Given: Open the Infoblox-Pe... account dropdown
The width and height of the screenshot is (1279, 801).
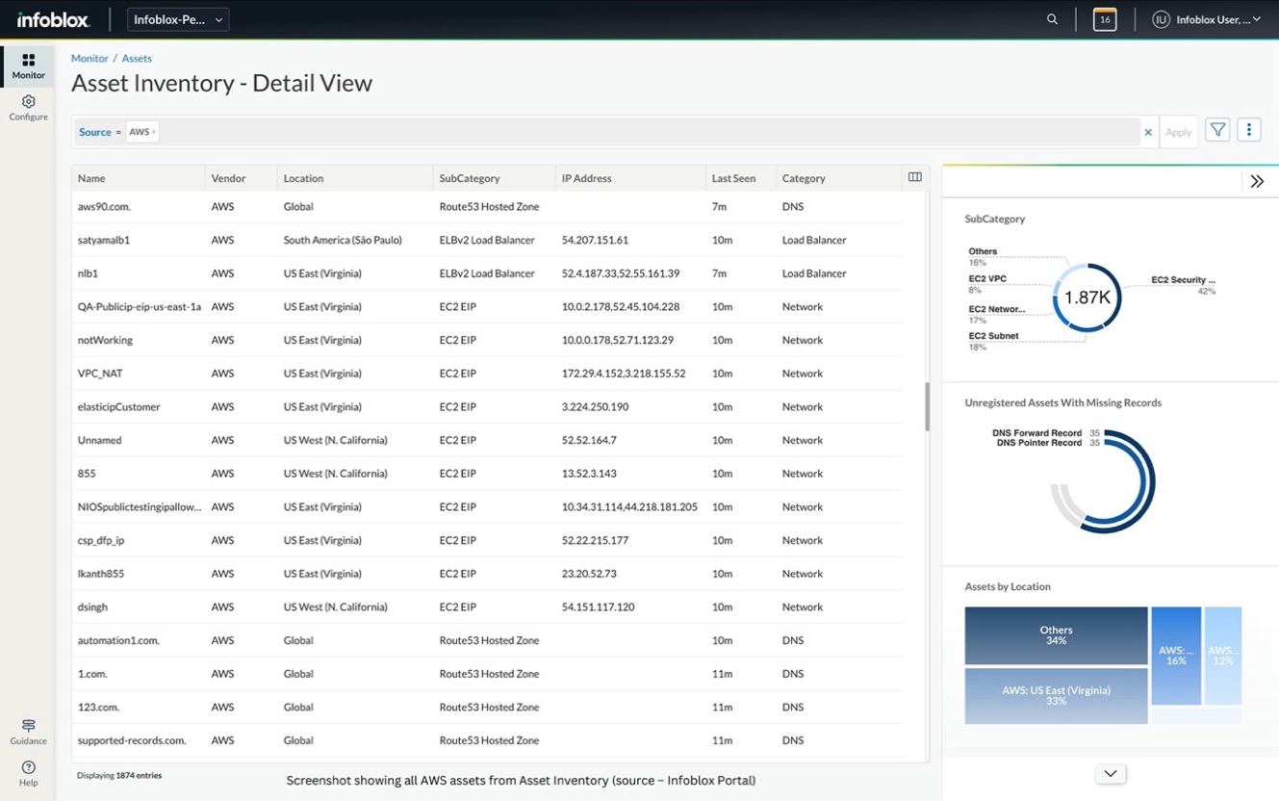Looking at the screenshot, I should click(x=178, y=19).
